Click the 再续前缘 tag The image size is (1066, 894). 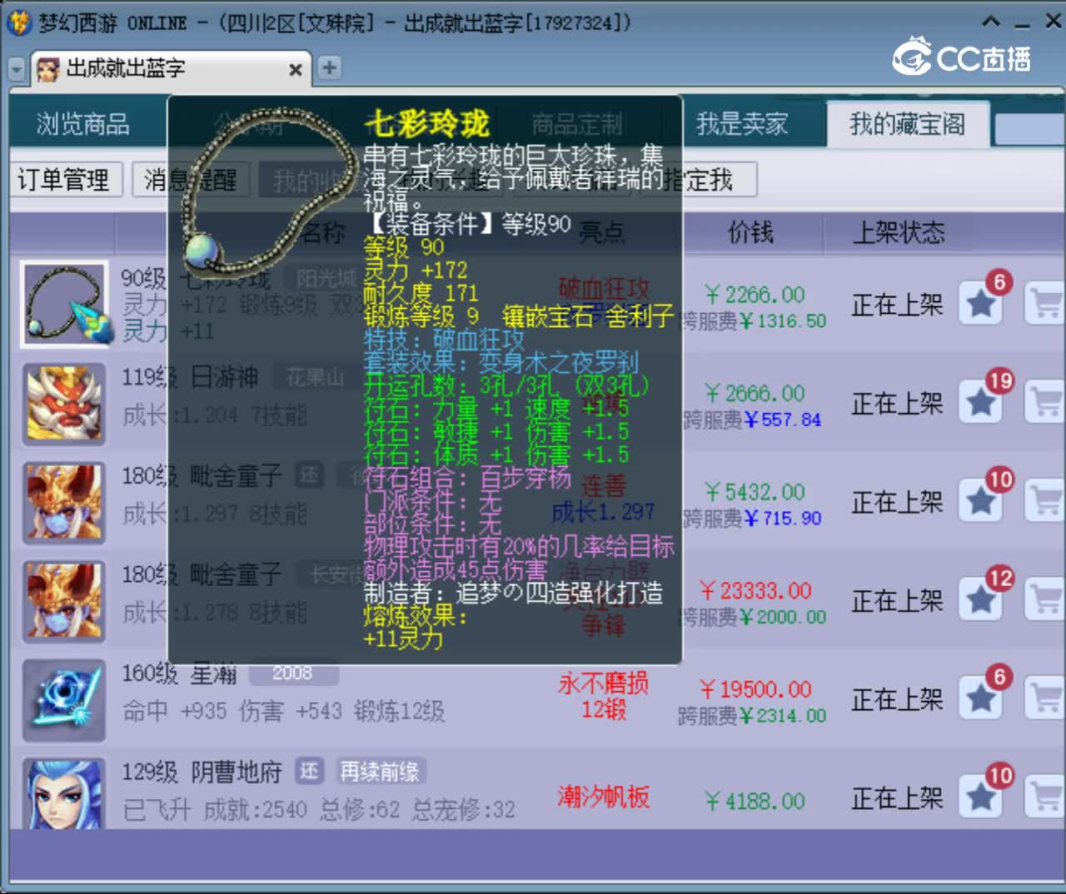click(380, 772)
